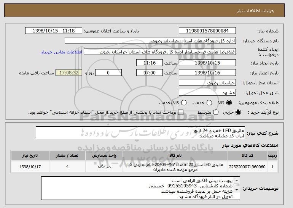The width and height of the screenshot is (293, 208).
Task: Click the شرح کلی نیاز label
Action: coord(263,133)
